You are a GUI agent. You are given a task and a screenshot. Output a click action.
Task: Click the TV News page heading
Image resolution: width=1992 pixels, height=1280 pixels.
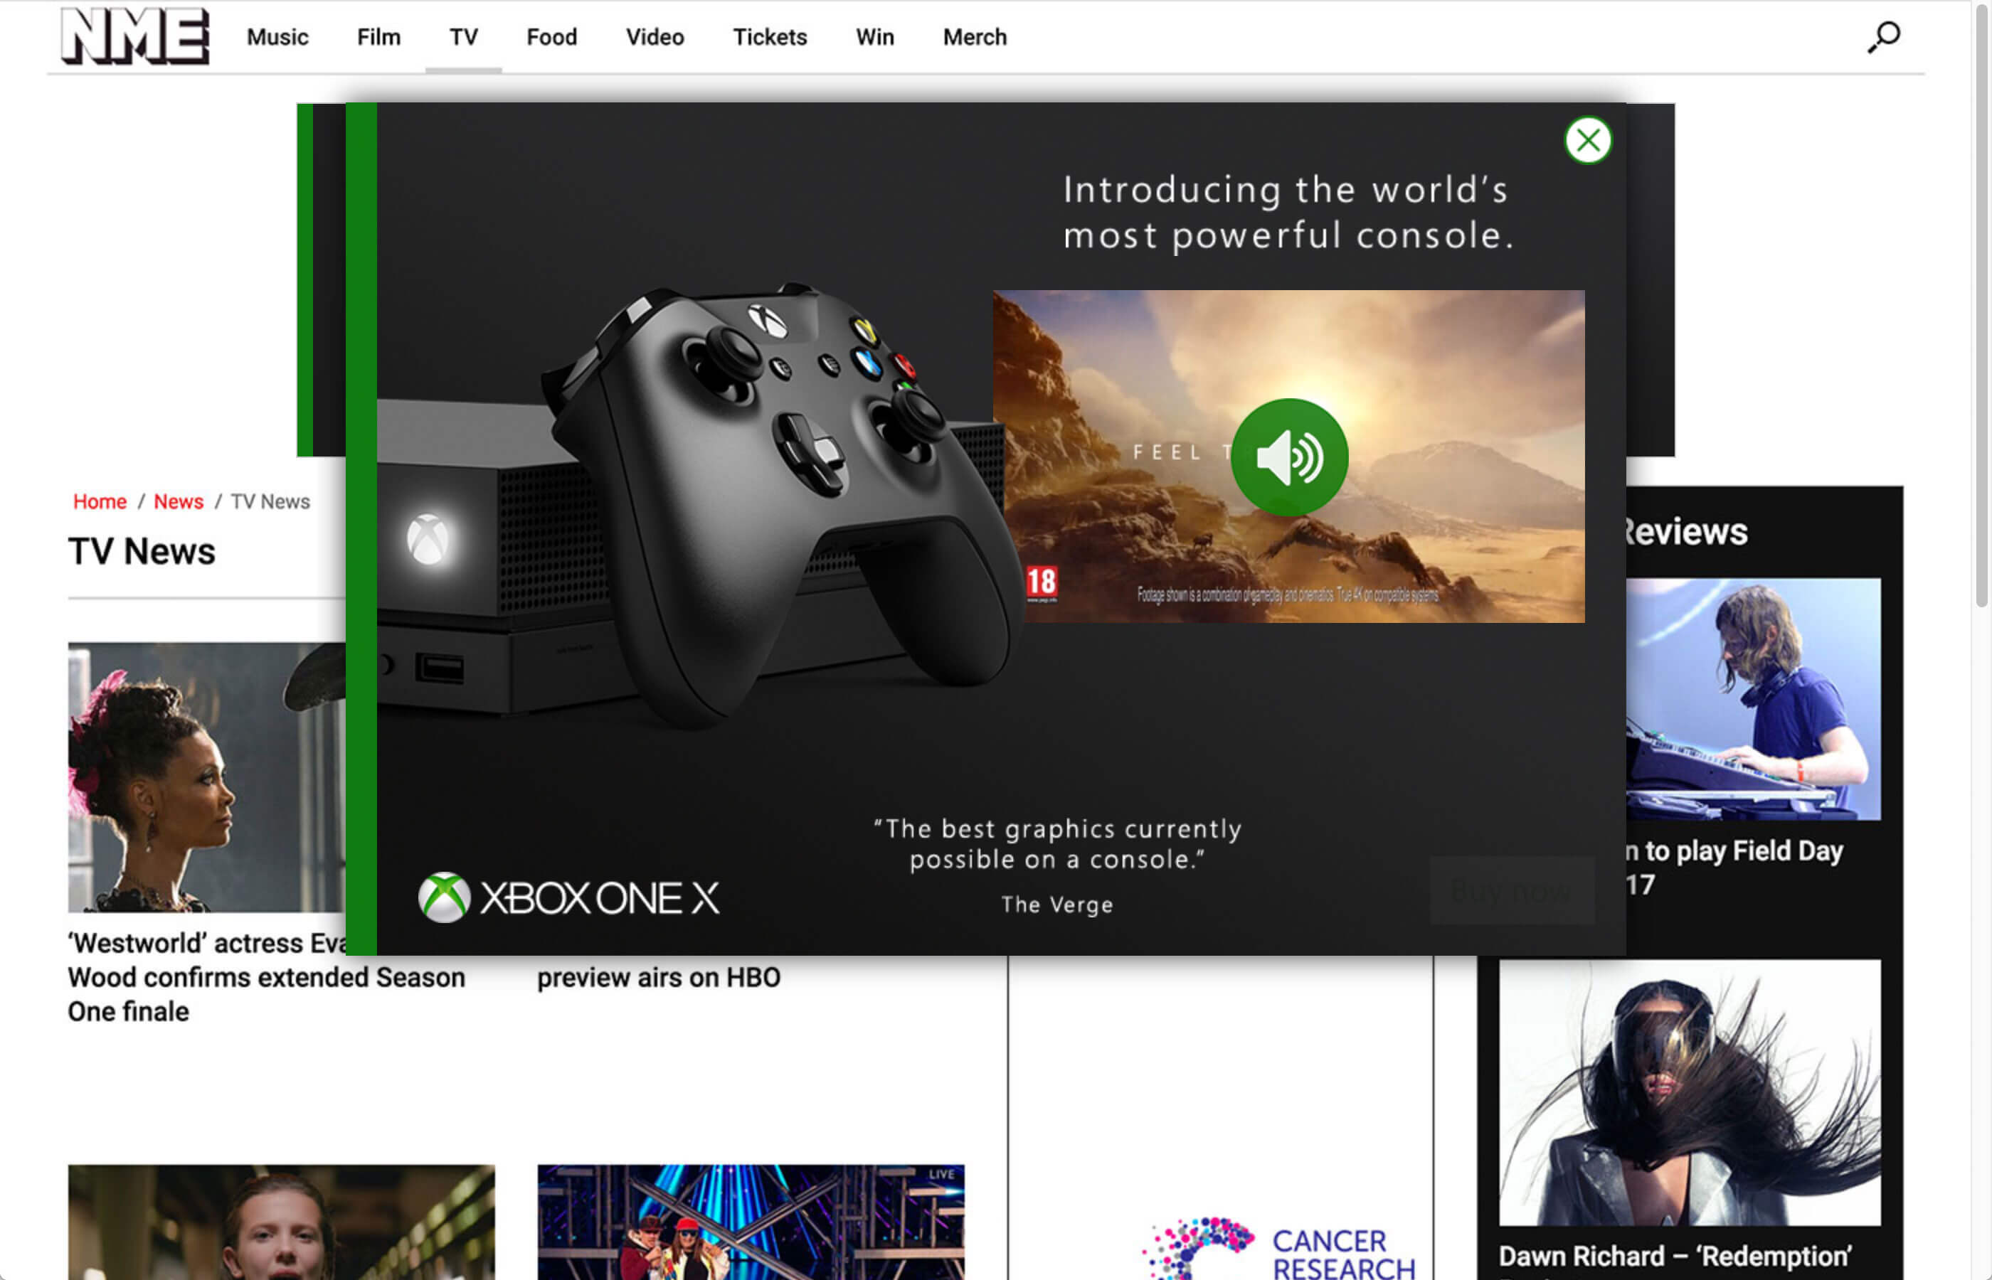tap(142, 552)
